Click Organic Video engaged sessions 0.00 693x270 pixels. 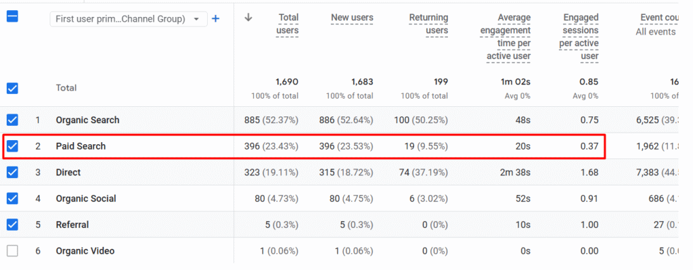click(x=590, y=251)
